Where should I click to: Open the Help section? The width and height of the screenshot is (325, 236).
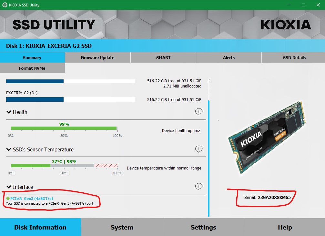click(285, 227)
